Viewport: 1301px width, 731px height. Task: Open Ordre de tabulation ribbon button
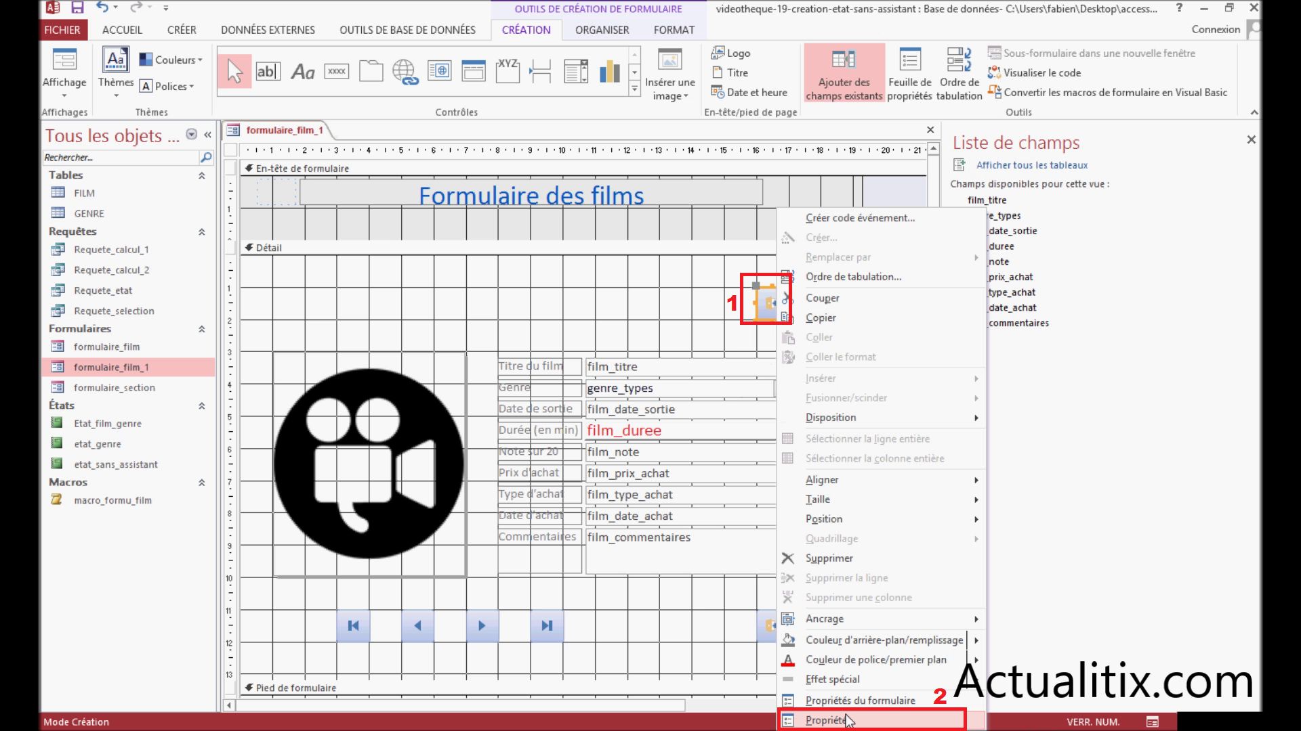point(959,75)
